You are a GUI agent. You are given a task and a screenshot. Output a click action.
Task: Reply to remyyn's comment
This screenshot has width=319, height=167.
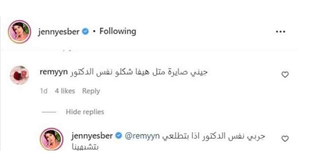pyautogui.click(x=91, y=91)
